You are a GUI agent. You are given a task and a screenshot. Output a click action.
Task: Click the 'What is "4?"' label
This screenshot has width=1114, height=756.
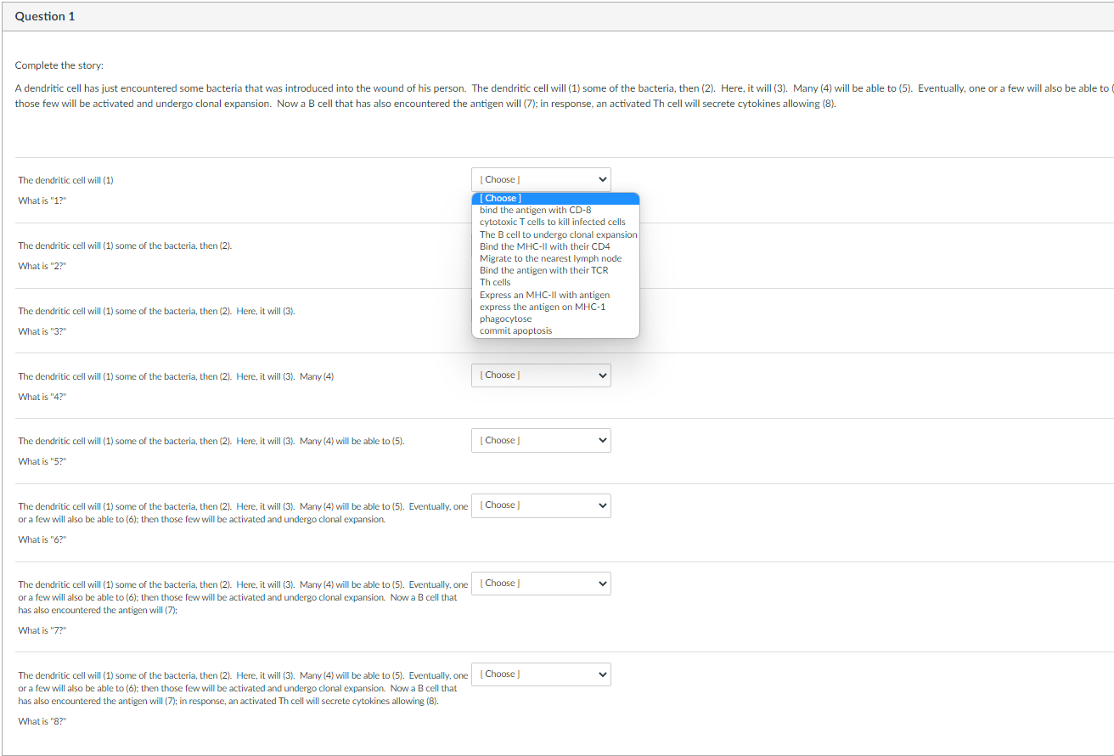coord(42,397)
